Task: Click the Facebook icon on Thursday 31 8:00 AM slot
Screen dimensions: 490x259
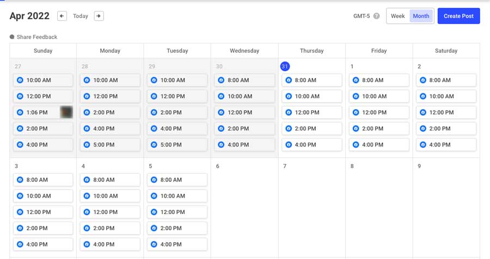Action: click(289, 80)
